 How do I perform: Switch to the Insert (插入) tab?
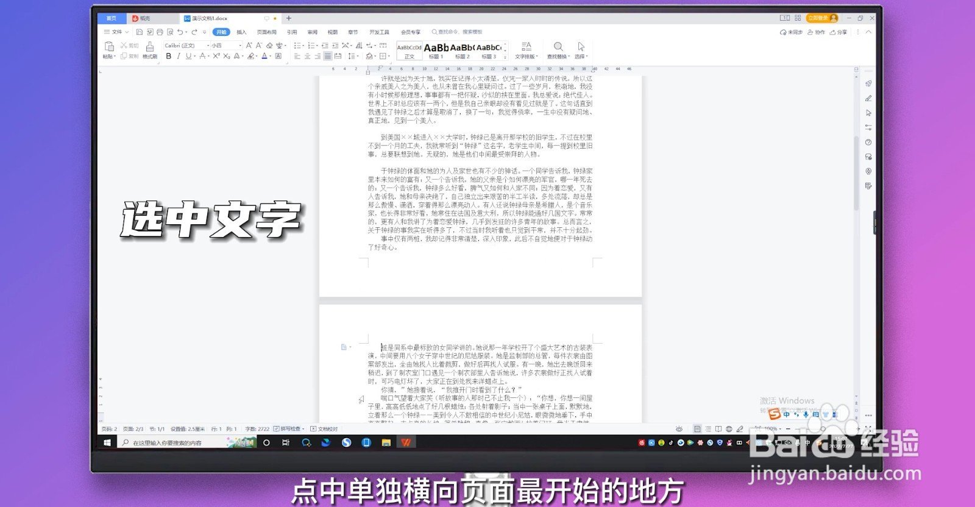(241, 32)
